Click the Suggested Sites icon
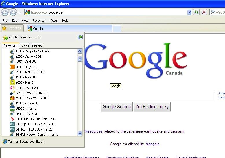Screen dimensions: 225x158 pos(5,142)
